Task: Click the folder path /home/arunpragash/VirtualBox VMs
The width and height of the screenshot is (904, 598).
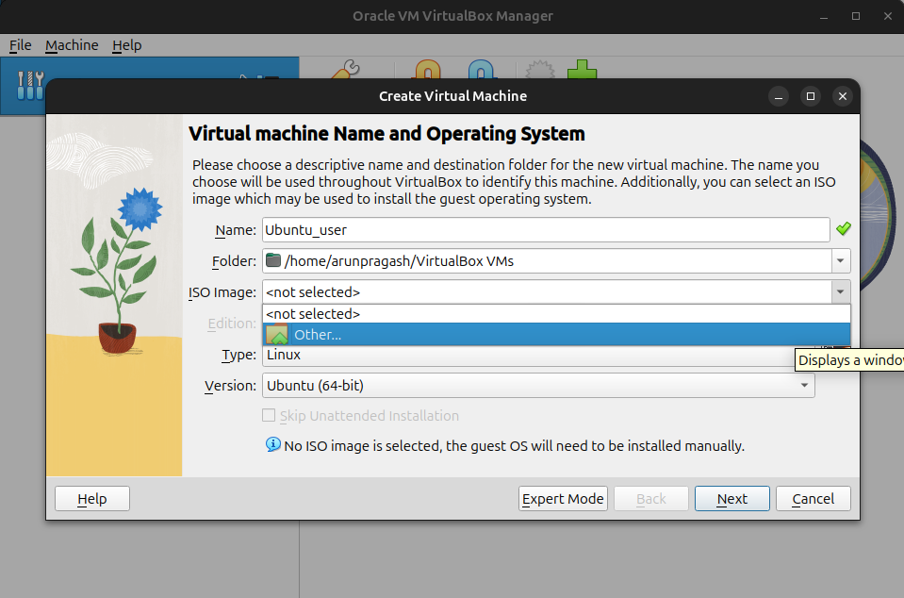Action: point(399,261)
